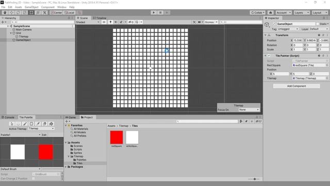The width and height of the screenshot is (330, 186).
Task: Pick the Tile Palette eyedropper tool
Action: click(38, 124)
